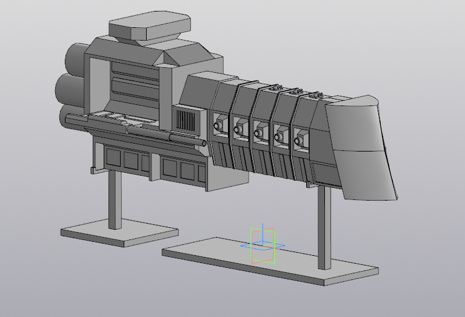Select the slotted vent grille panel

[186, 121]
